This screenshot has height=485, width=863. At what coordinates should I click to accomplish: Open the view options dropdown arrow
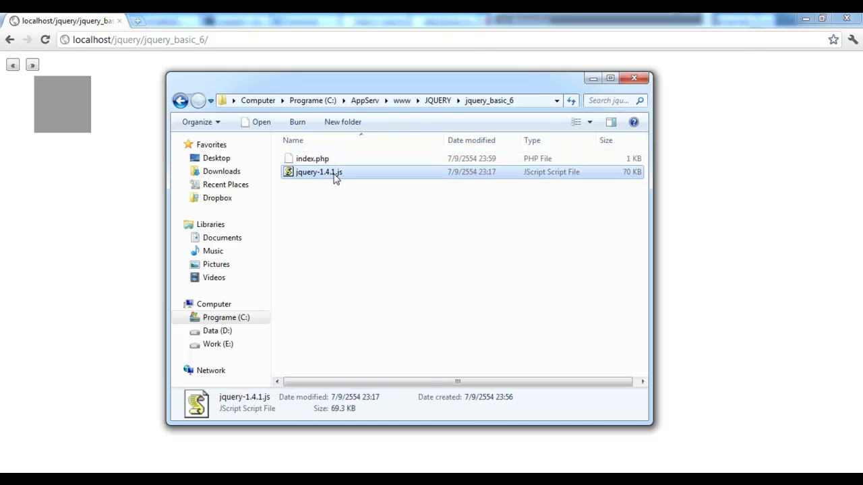click(x=589, y=122)
